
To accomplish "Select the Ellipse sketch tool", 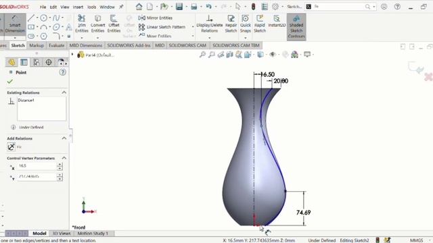I will coord(56,27).
